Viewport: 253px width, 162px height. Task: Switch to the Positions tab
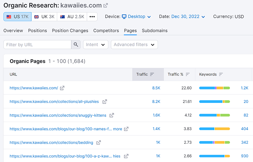(x=37, y=31)
